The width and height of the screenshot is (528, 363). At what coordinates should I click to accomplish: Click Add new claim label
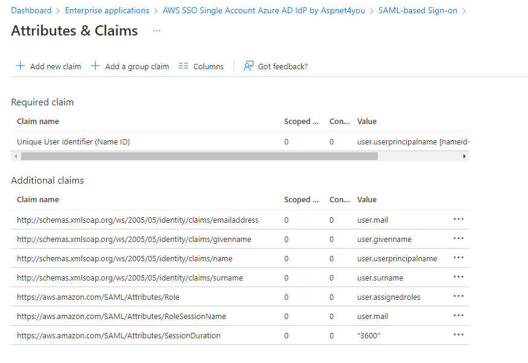(56, 66)
